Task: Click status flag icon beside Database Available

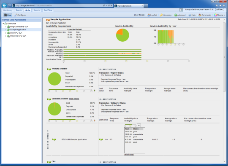Action: (x=49, y=99)
